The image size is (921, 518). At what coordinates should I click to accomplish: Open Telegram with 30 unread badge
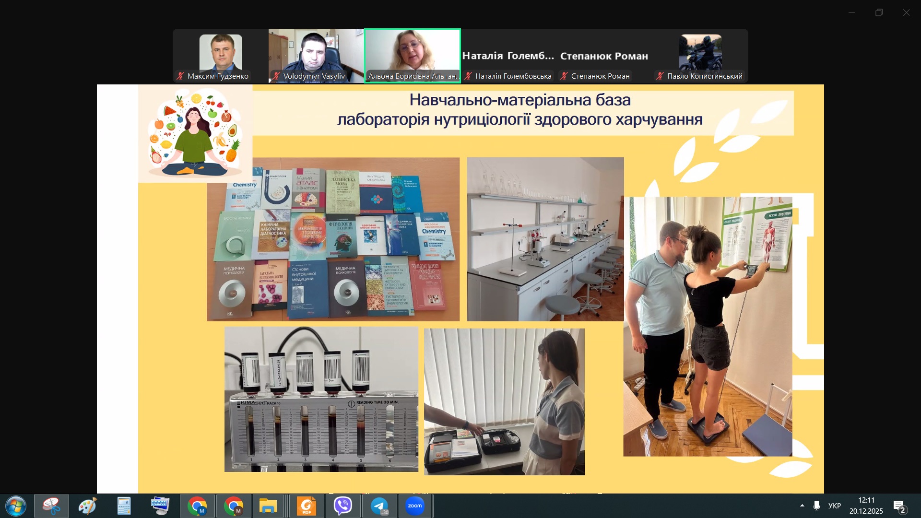379,506
